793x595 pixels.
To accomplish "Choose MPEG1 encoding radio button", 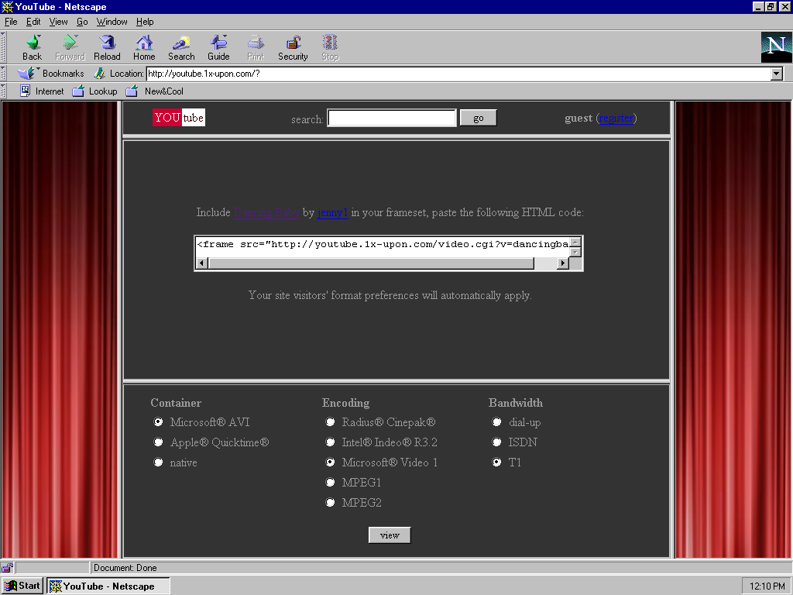I will click(x=331, y=483).
